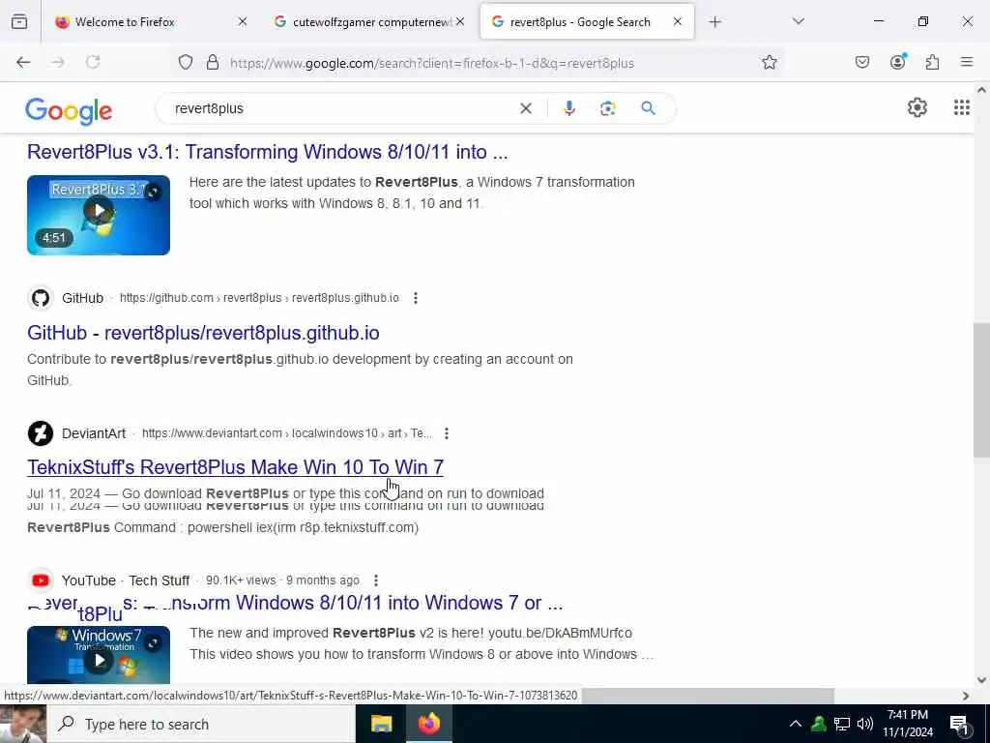The image size is (990, 743).
Task: Go forward one page
Action: [58, 62]
